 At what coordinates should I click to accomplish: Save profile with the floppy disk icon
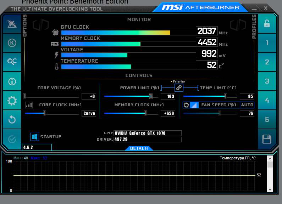(267, 139)
